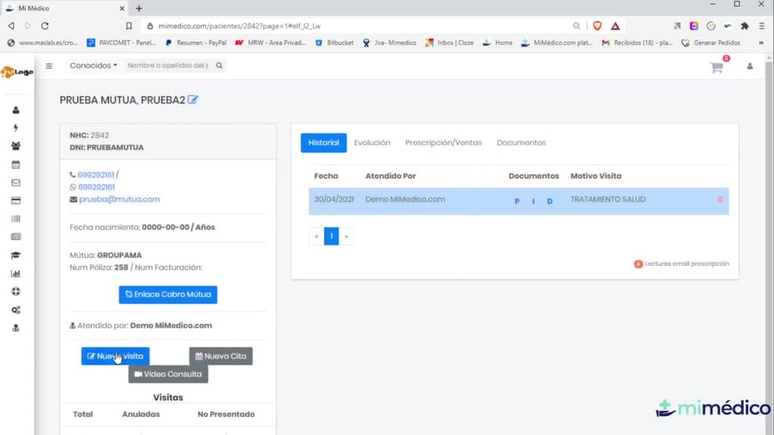Click Nueva Cita button
This screenshot has height=435, width=774.
click(x=221, y=356)
